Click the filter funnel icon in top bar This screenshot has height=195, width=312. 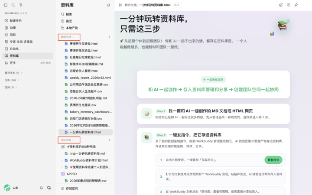pyautogui.click(x=21, y=5)
